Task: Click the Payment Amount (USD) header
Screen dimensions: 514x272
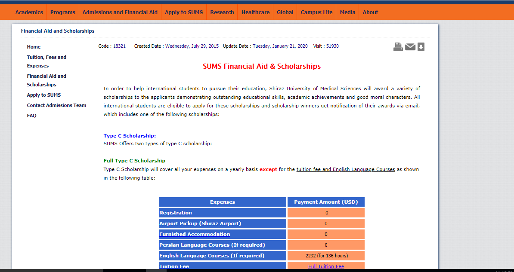Action: [x=326, y=202]
